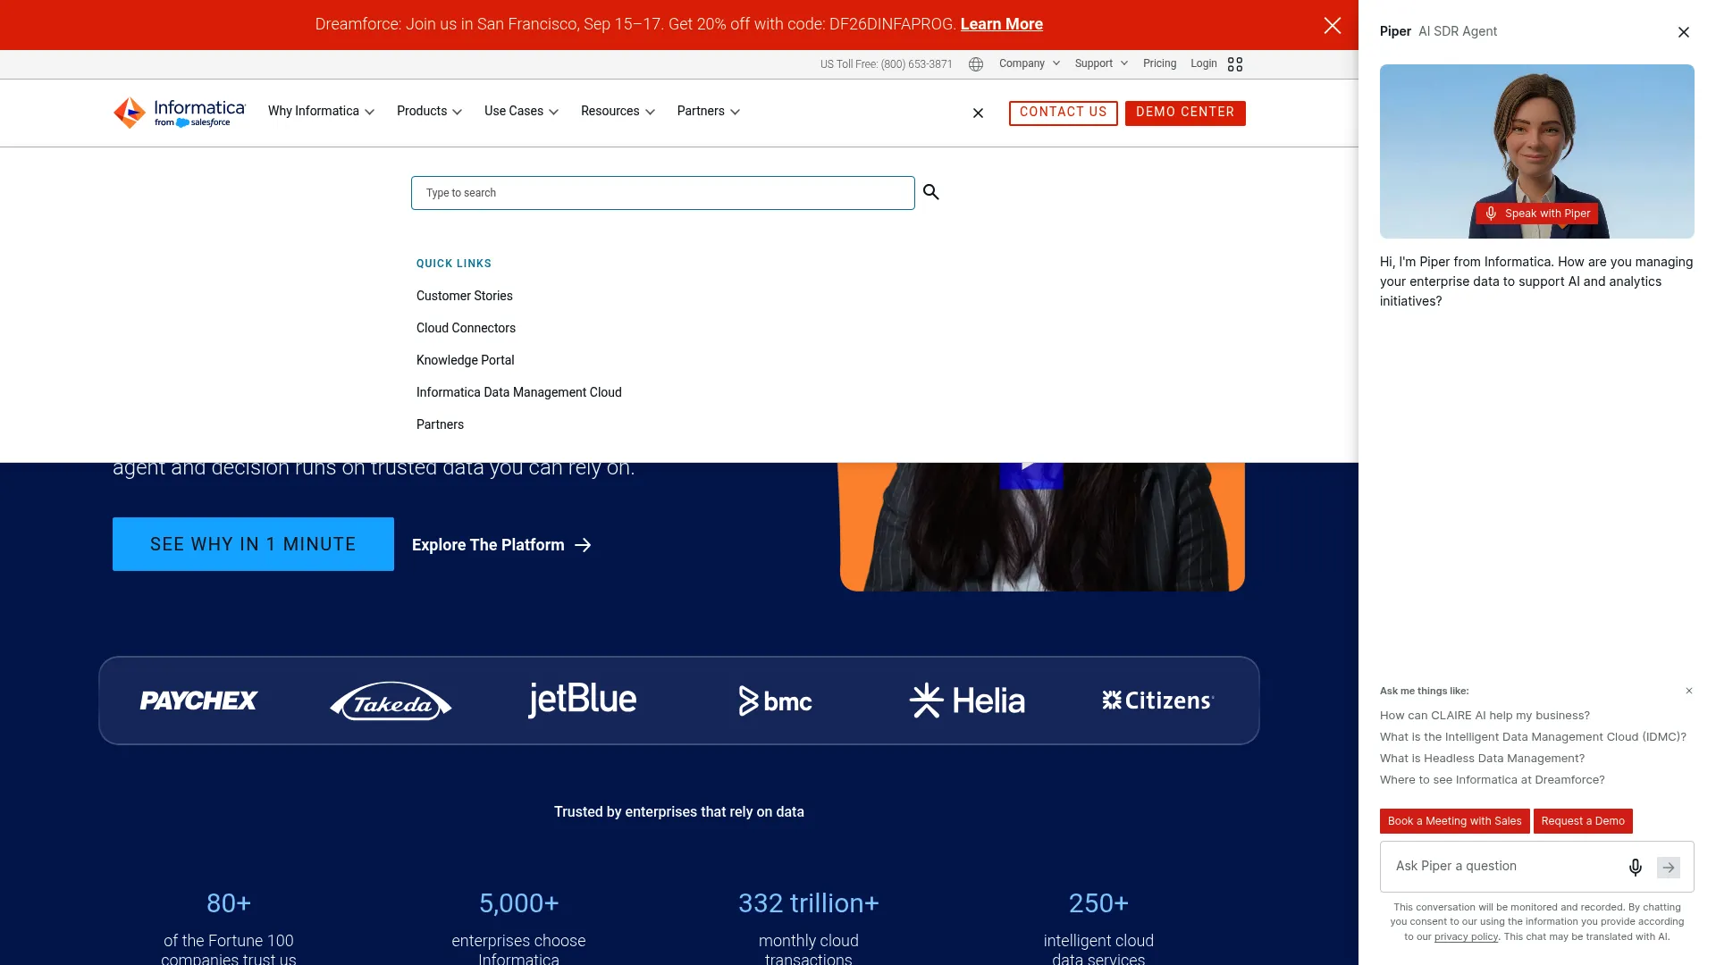Viewport: 1716px width, 965px height.
Task: Expand the Company dropdown
Action: pyautogui.click(x=1030, y=63)
